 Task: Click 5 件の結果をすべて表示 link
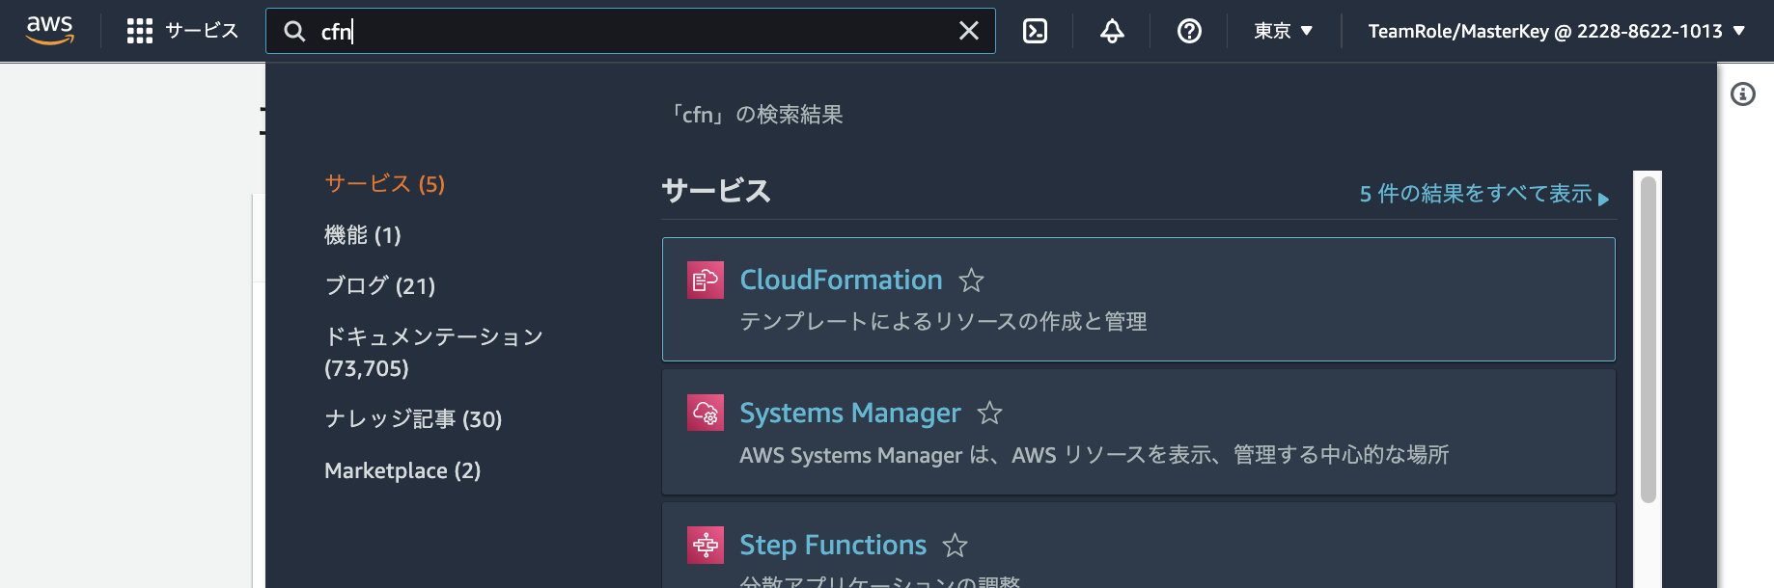1483,194
